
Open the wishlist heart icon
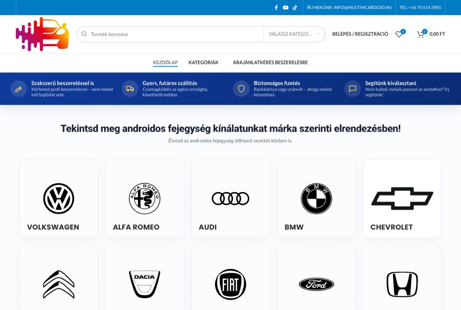point(399,34)
